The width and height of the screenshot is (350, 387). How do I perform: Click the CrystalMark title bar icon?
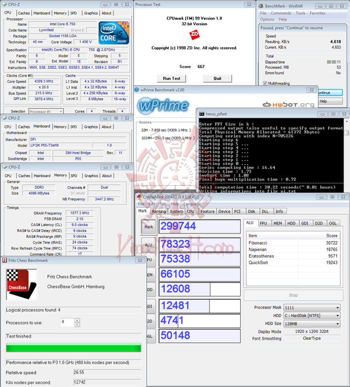[139, 197]
